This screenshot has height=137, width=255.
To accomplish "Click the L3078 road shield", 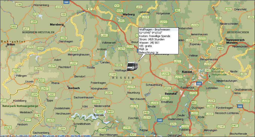I will pyautogui.click(x=73, y=49).
